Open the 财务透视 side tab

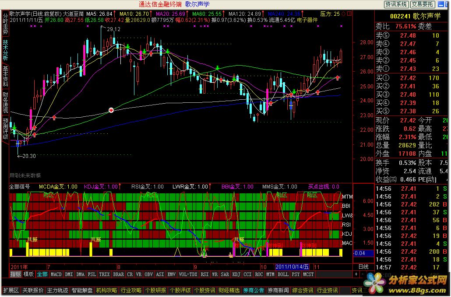pos(5,102)
